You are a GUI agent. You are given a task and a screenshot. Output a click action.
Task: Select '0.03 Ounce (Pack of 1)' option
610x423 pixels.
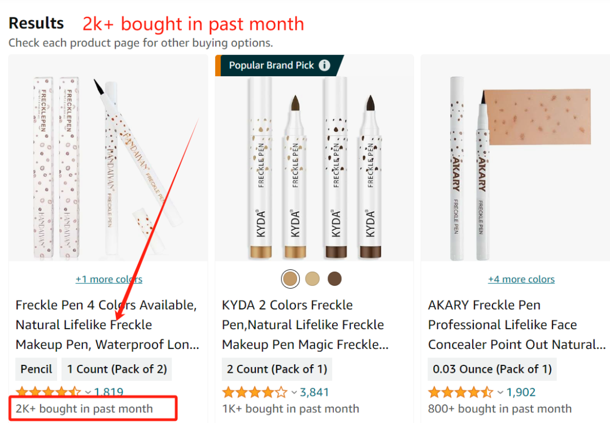click(x=492, y=369)
